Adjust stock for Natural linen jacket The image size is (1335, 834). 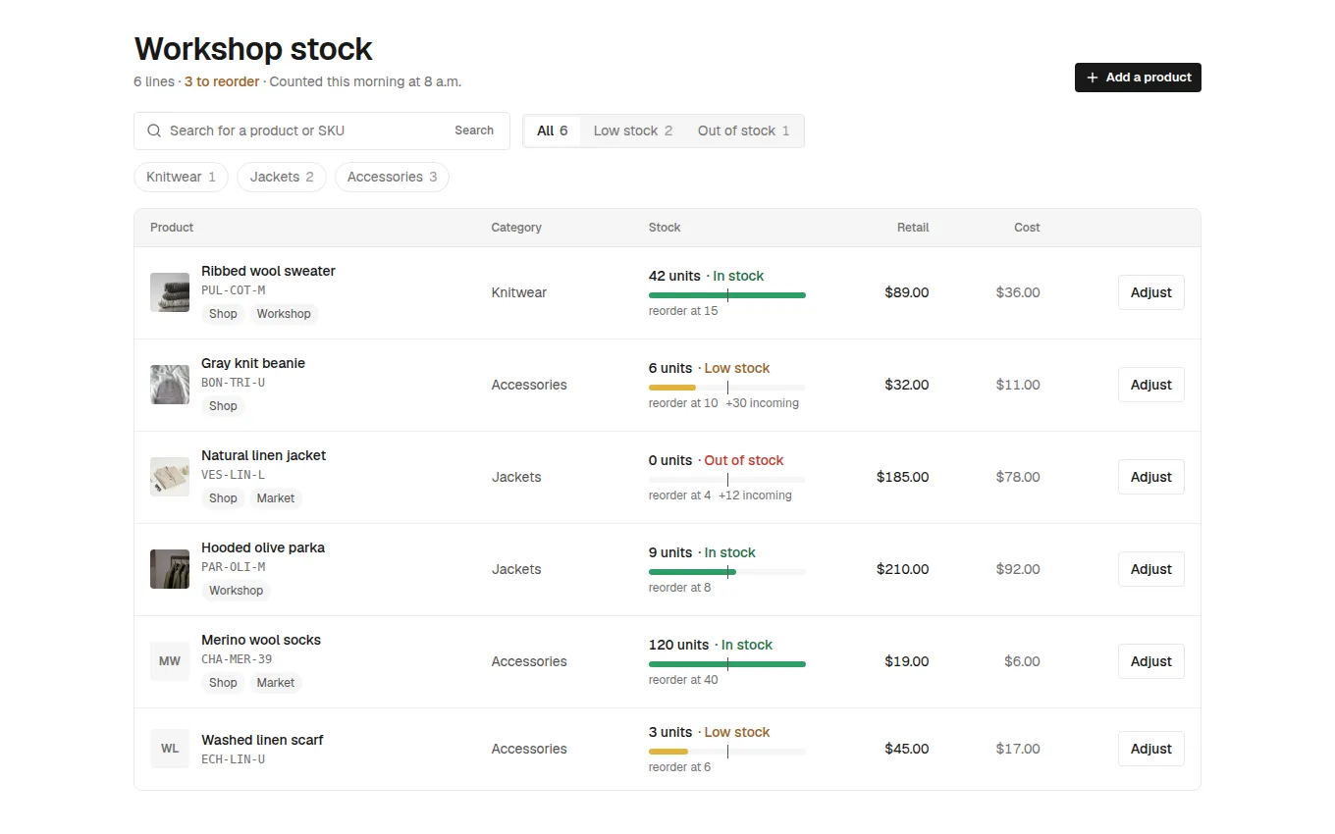1151,477
